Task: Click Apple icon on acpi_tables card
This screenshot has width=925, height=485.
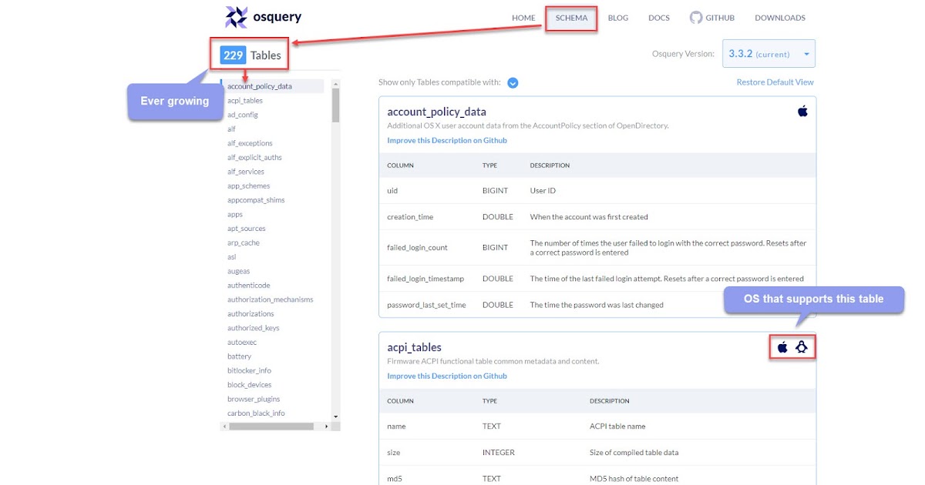Action: click(782, 347)
